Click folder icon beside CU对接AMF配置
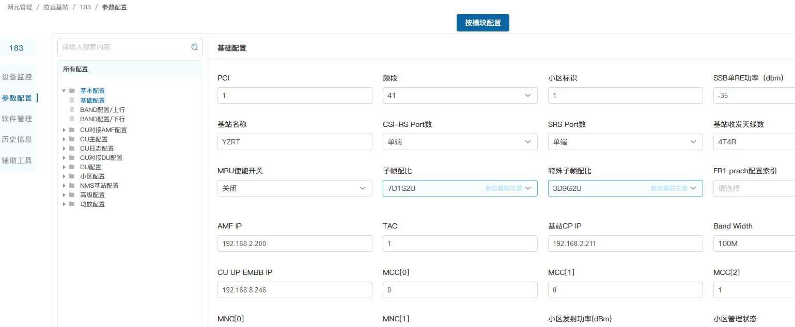Screen dimensions: 795x327 72,130
